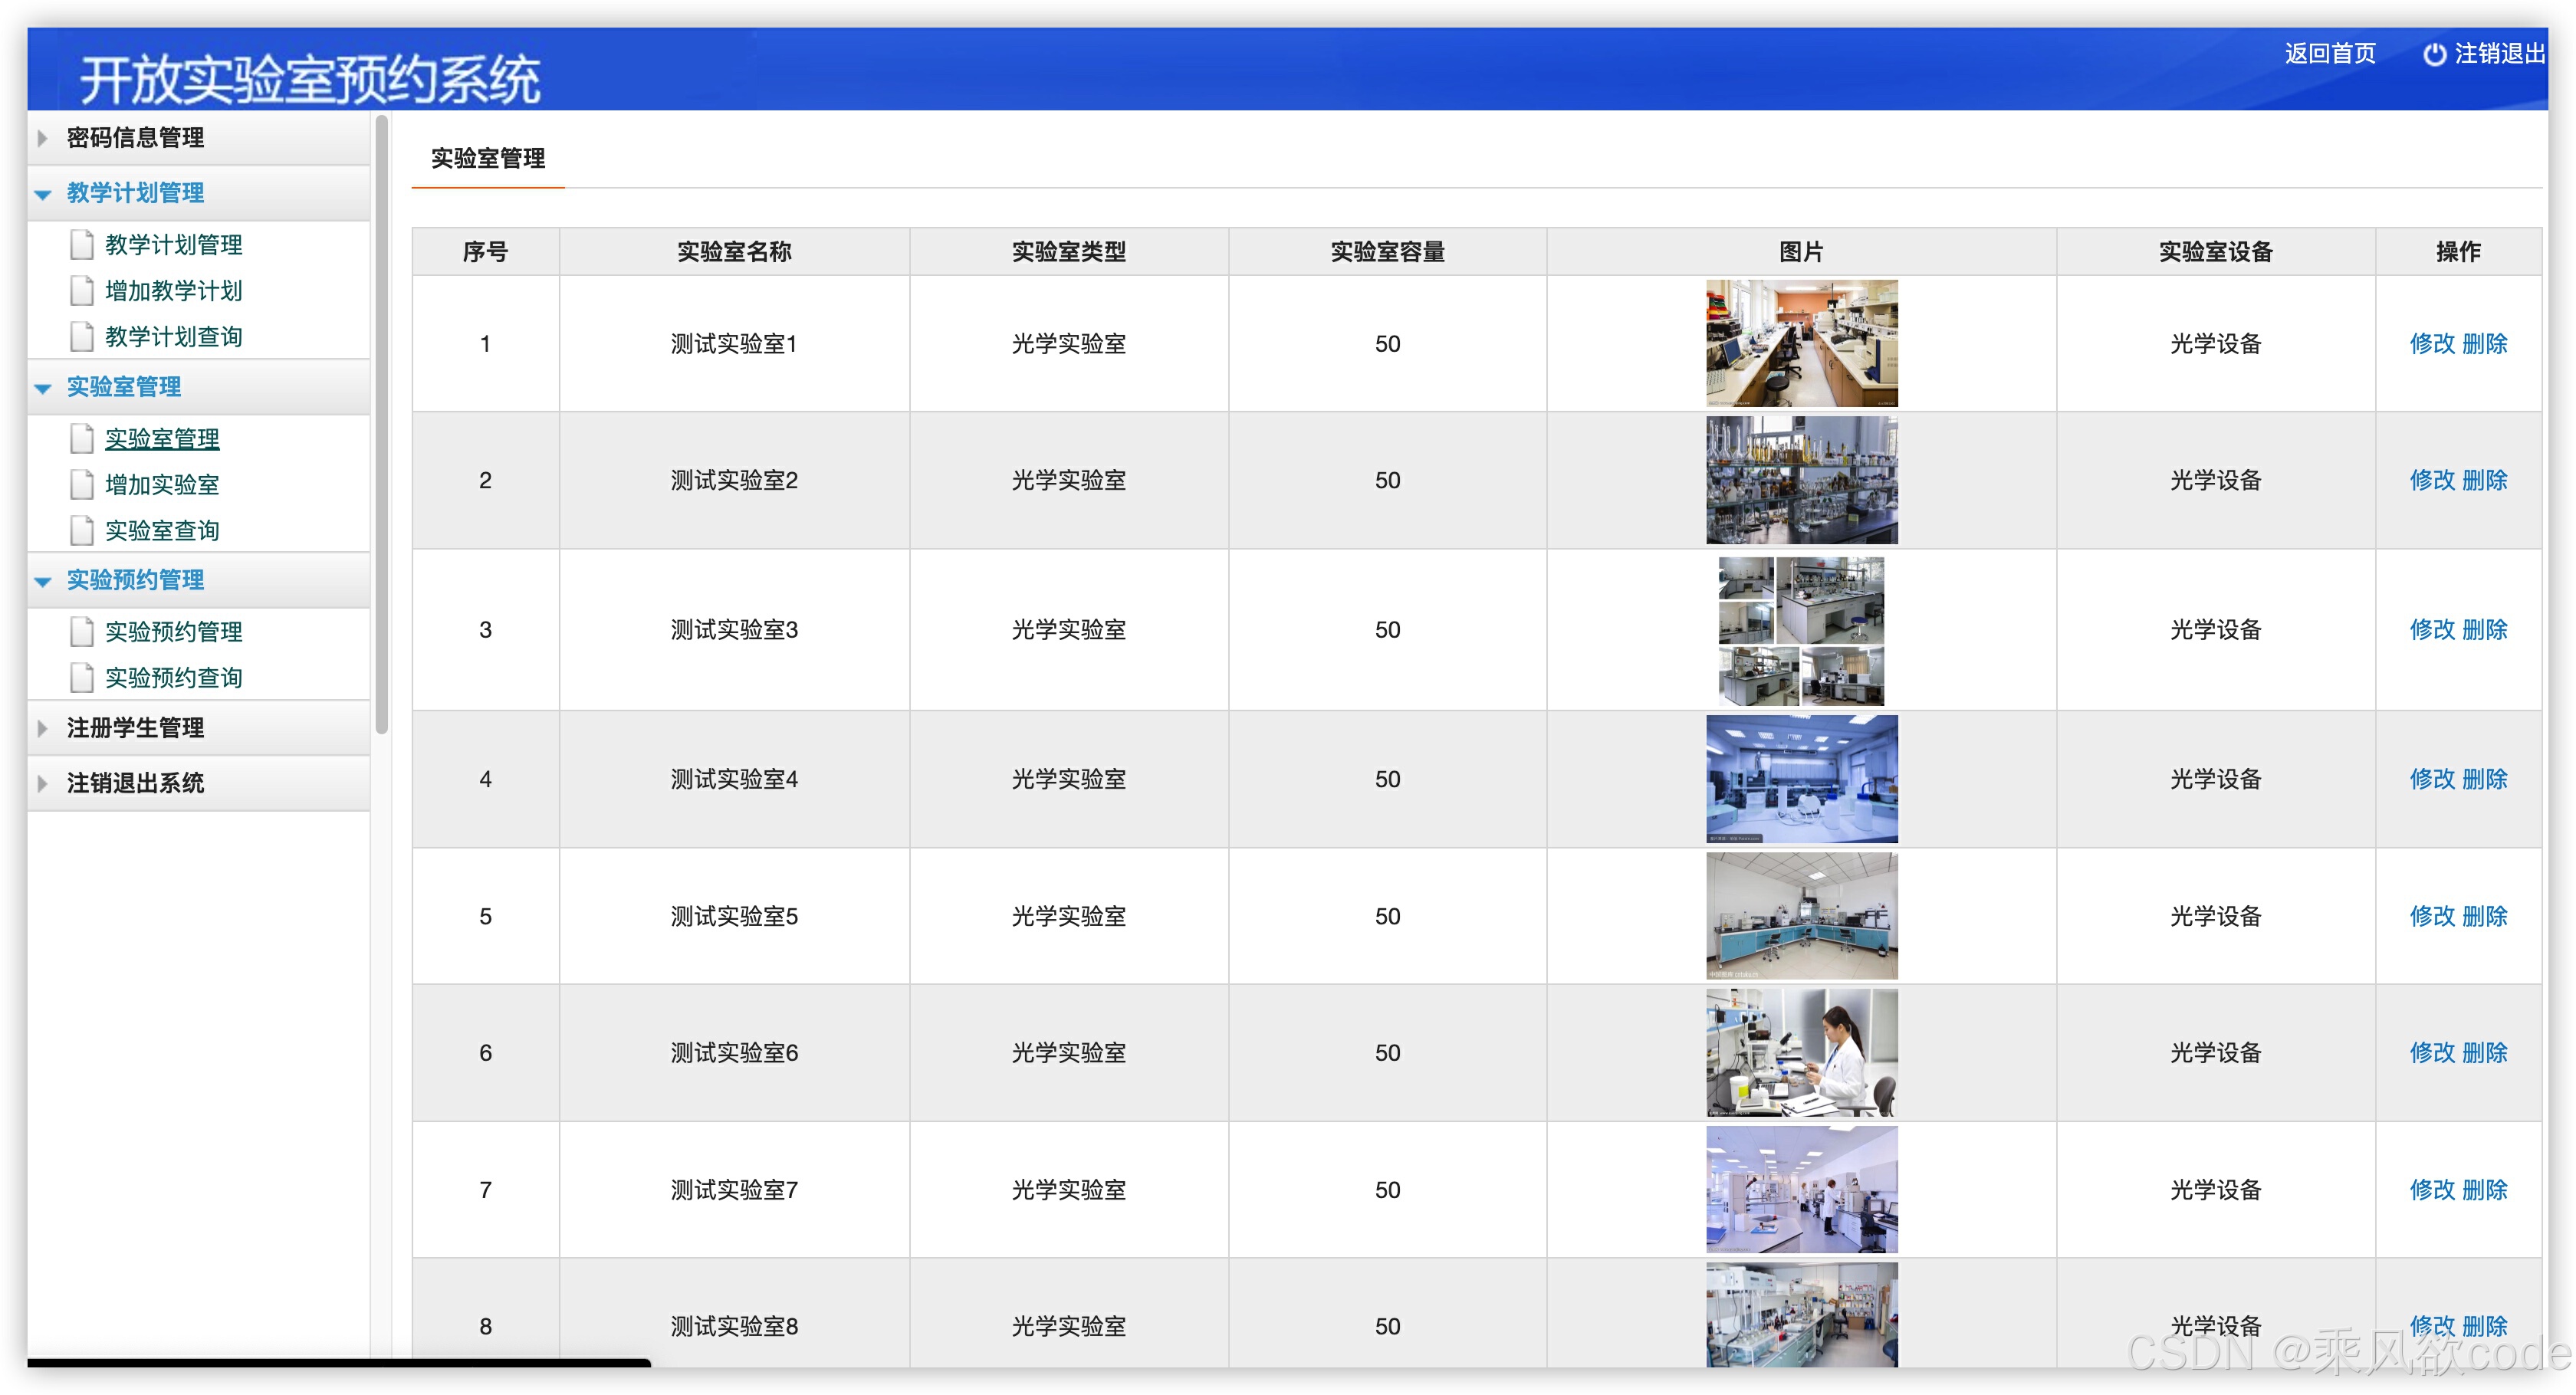Click the page icon next to 实验预约查询
This screenshot has height=1395, width=2576.
pyautogui.click(x=82, y=678)
